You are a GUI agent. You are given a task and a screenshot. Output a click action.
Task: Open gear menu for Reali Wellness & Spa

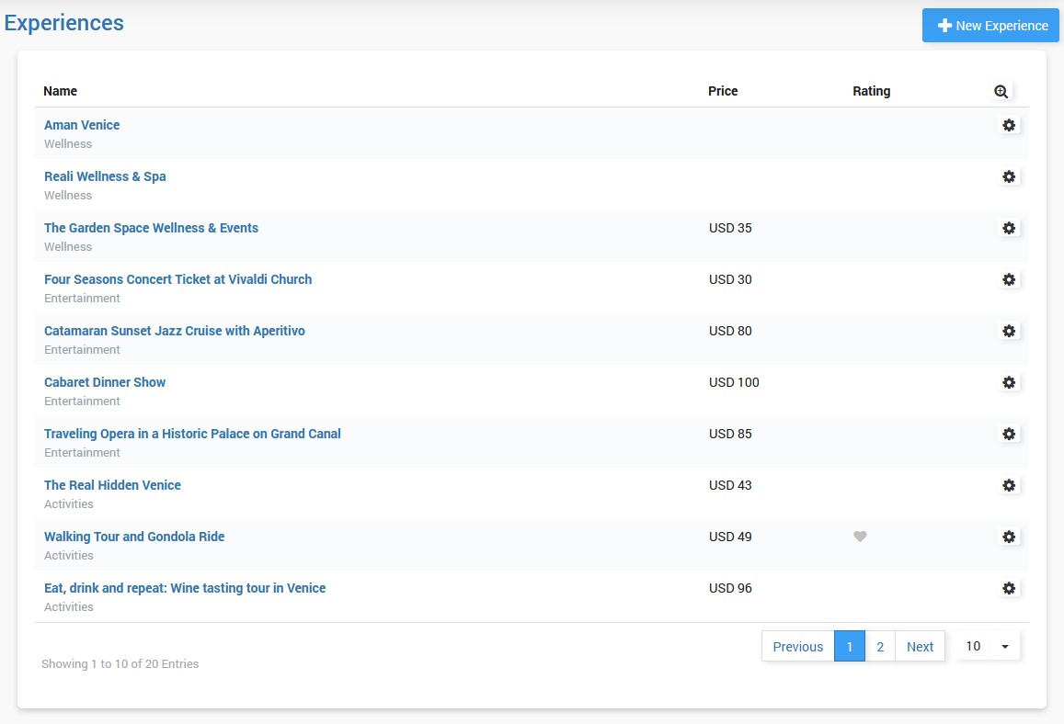click(x=1009, y=176)
